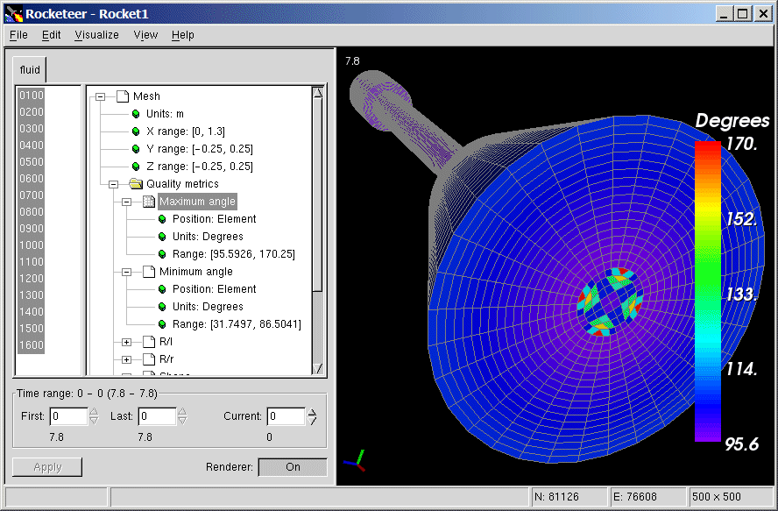This screenshot has width=778, height=511.
Task: Collapse the Maximum angle node
Action: pyautogui.click(x=126, y=202)
